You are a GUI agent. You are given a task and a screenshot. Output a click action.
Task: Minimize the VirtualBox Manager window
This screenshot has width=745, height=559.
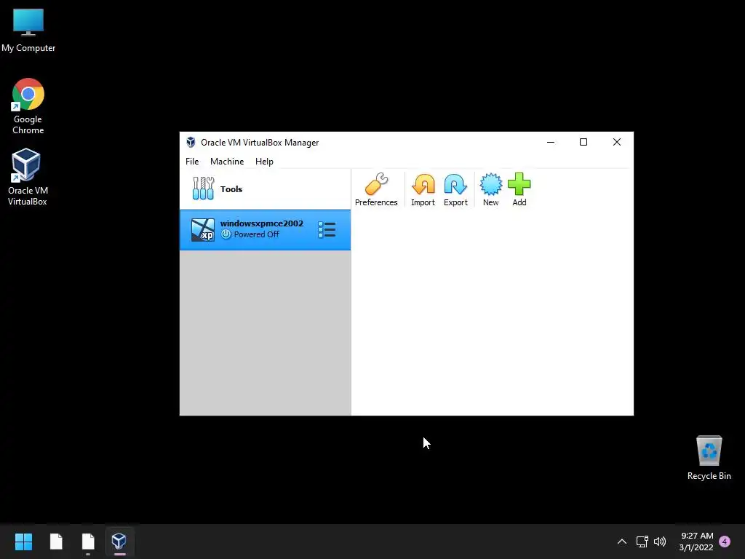[x=551, y=142]
